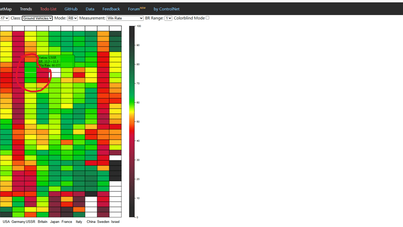Click the USSR win rate tooltip box
Image resolution: width=403 pixels, height=227 pixels.
pos(56,61)
